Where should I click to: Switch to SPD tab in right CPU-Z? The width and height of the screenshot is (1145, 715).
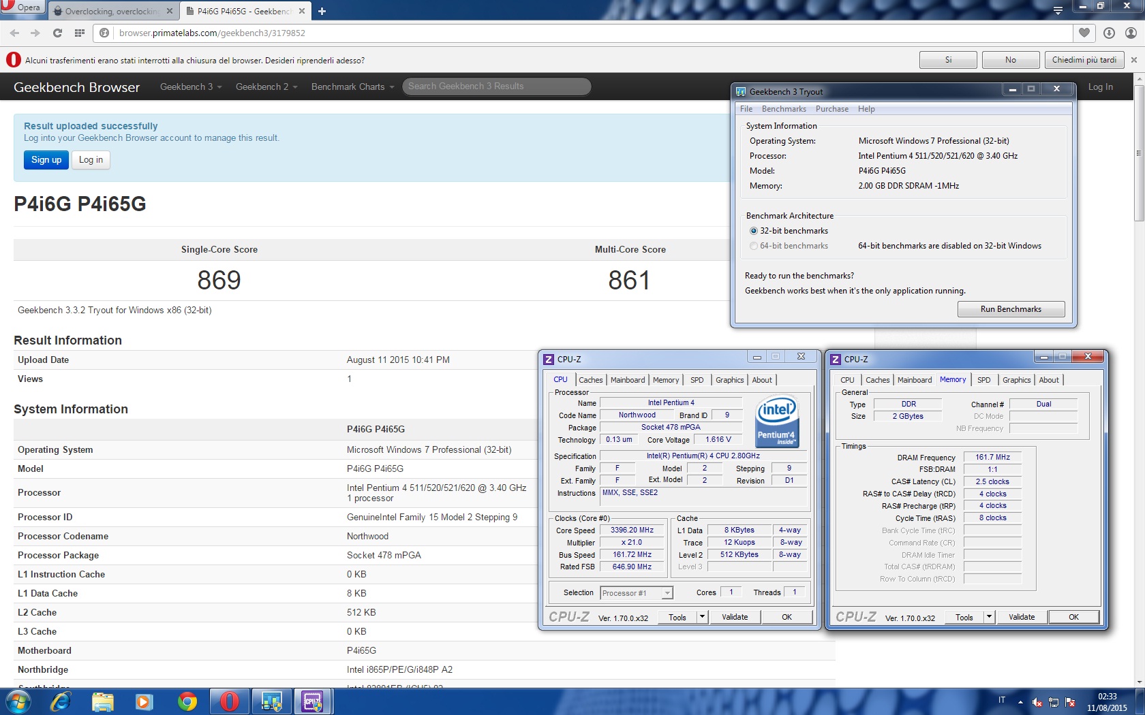click(984, 380)
